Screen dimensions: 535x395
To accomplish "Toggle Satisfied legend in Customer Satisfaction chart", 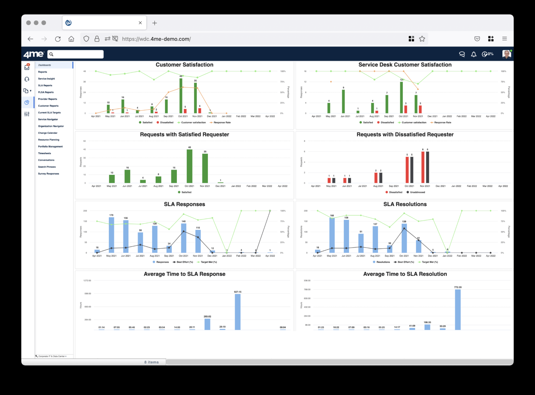I will tap(146, 123).
